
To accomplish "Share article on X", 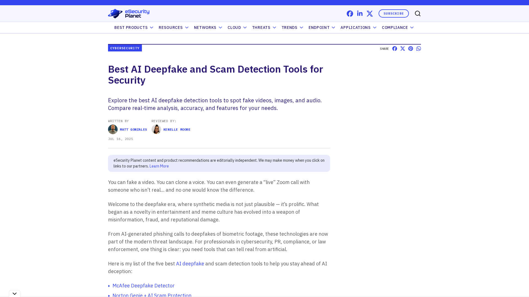I will click(403, 49).
